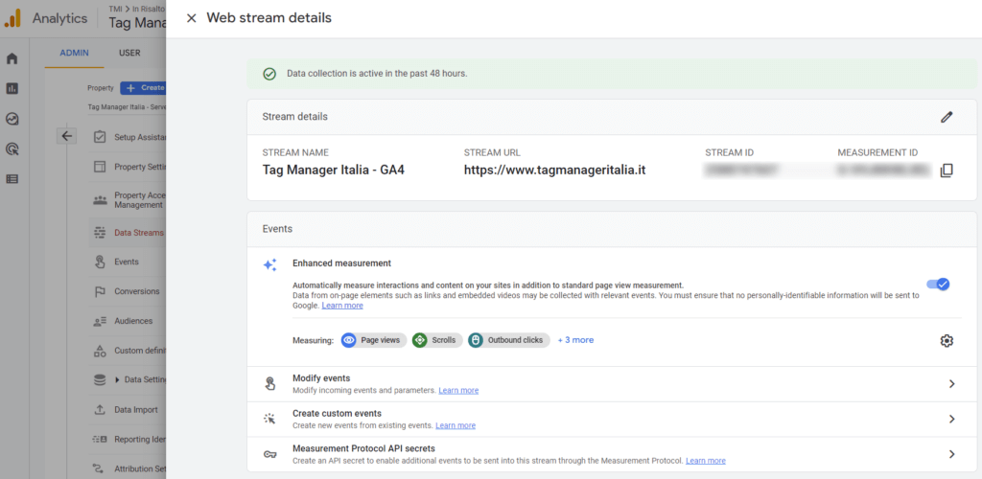Screen dimensions: 982x479
Task: Open Reporting Identity menu item
Action: (128, 440)
